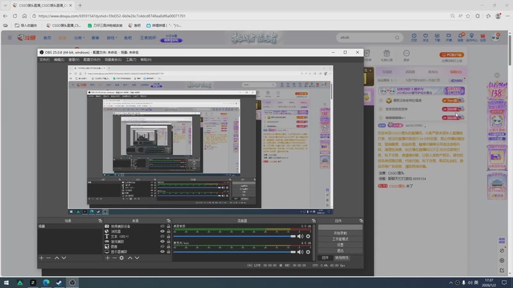Screen dimensions: 513x288
Task: Open OBS View menu
Action: click(x=74, y=60)
